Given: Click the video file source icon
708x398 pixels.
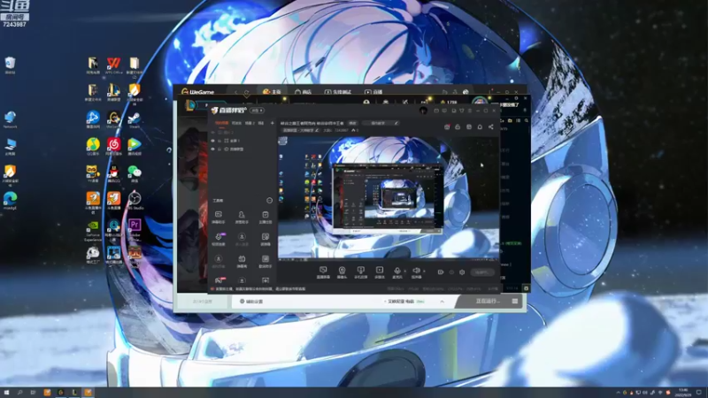Looking at the screenshot, I should pos(380,272).
